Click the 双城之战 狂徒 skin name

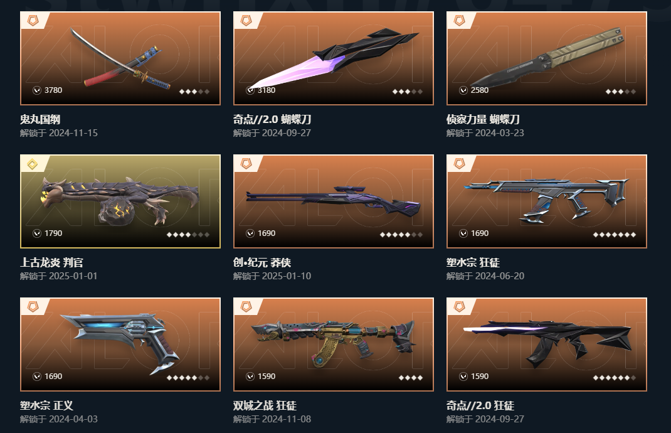point(265,405)
